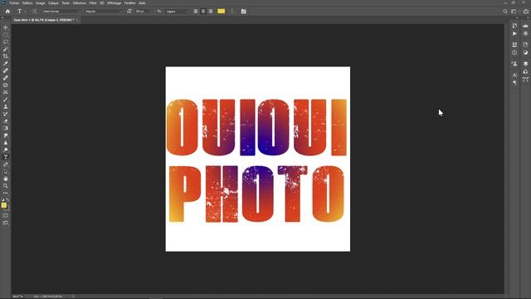Open the Calque menu
Image resolution: width=531 pixels, height=299 pixels.
pos(53,2)
